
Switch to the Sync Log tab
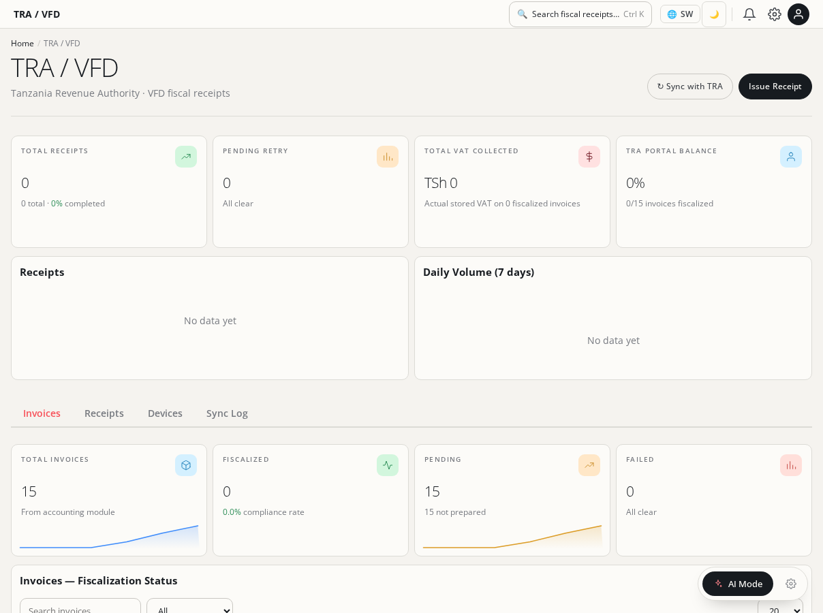(227, 413)
